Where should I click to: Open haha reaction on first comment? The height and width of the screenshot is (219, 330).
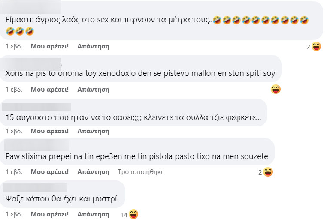coord(316,46)
